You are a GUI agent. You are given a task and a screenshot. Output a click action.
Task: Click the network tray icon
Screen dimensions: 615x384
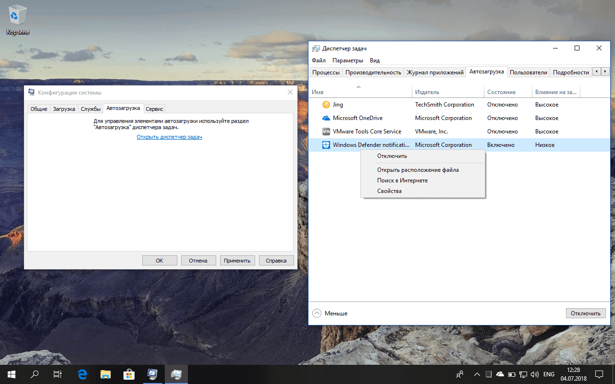523,374
